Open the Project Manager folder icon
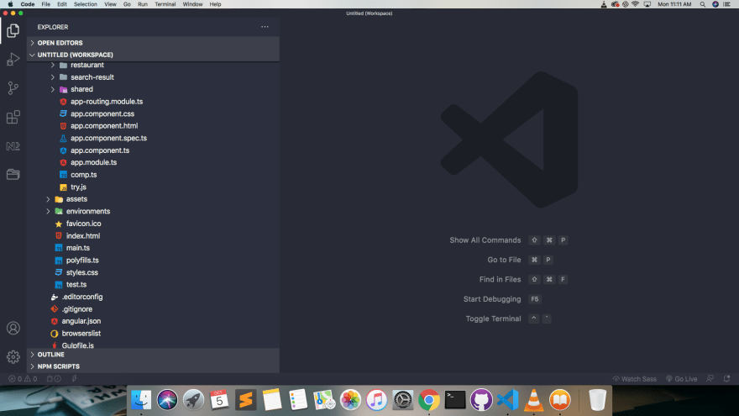 pos(13,174)
